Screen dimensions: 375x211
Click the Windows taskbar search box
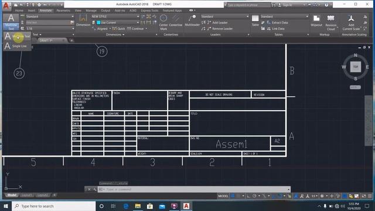53,206
